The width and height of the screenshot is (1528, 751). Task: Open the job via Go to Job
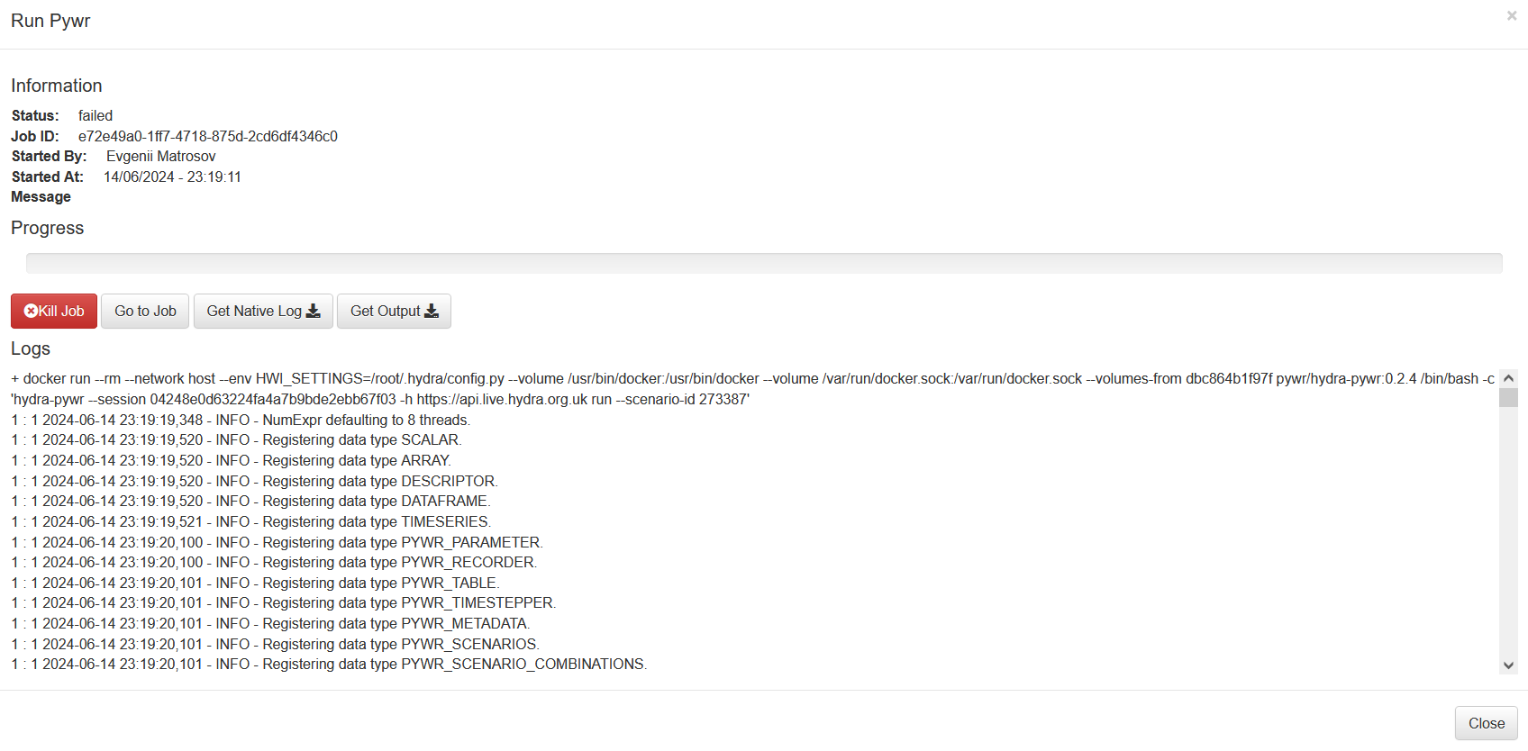pyautogui.click(x=145, y=311)
